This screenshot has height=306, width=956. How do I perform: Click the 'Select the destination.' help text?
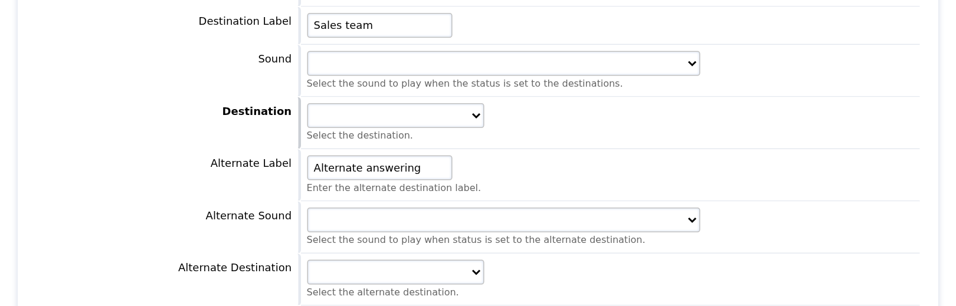(359, 136)
